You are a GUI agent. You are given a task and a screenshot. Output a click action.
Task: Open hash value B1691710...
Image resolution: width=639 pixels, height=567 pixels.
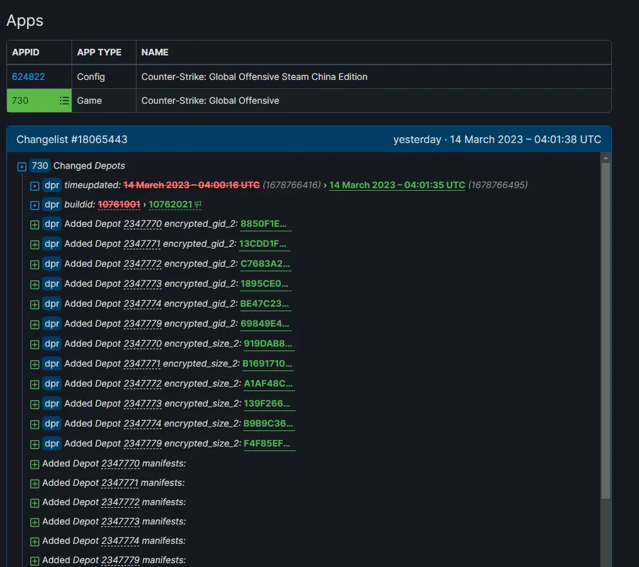267,363
